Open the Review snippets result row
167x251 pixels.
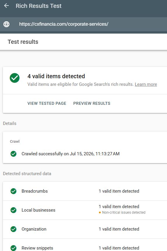point(85,245)
